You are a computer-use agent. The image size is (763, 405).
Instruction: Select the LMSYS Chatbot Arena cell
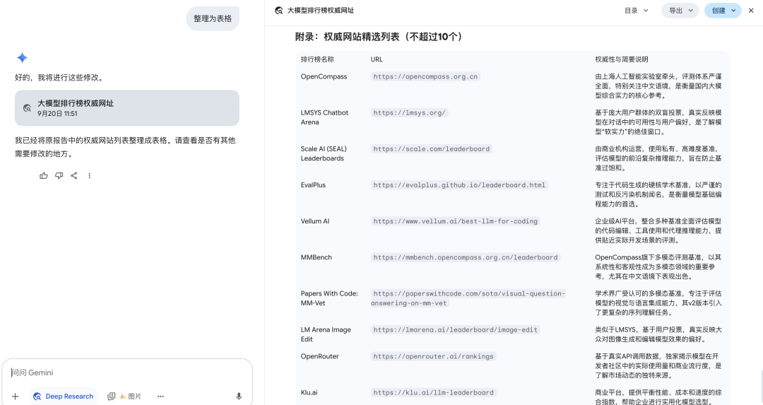click(324, 117)
